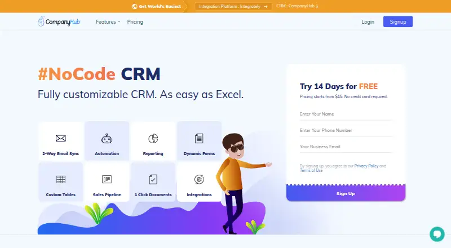
Task: Click the 2-Way Email Sync label
Action: [x=61, y=154]
